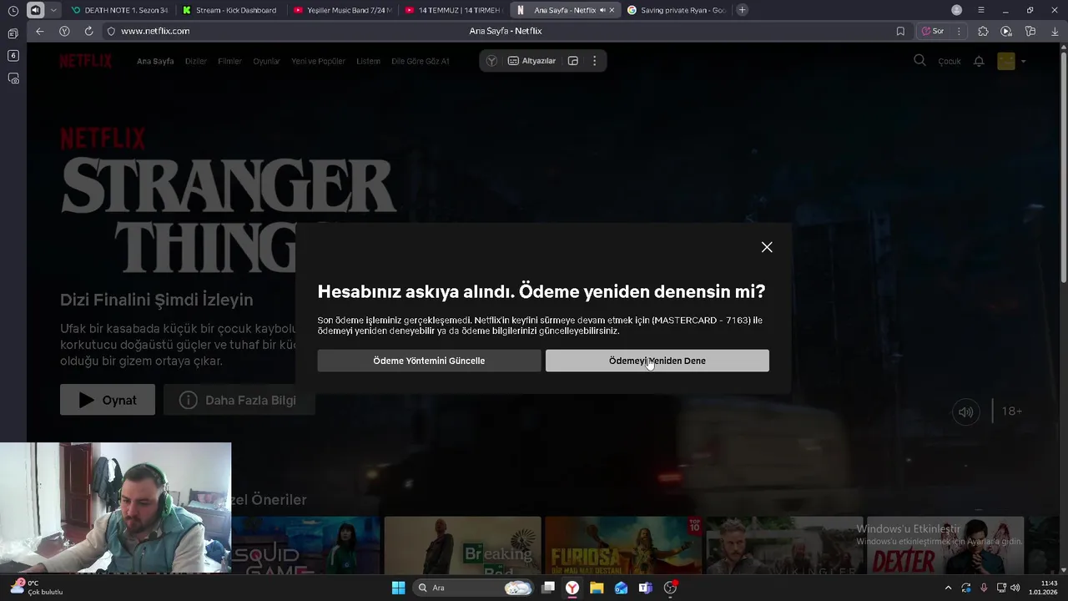The width and height of the screenshot is (1068, 601).
Task: Open a new browser tab
Action: pos(742,10)
